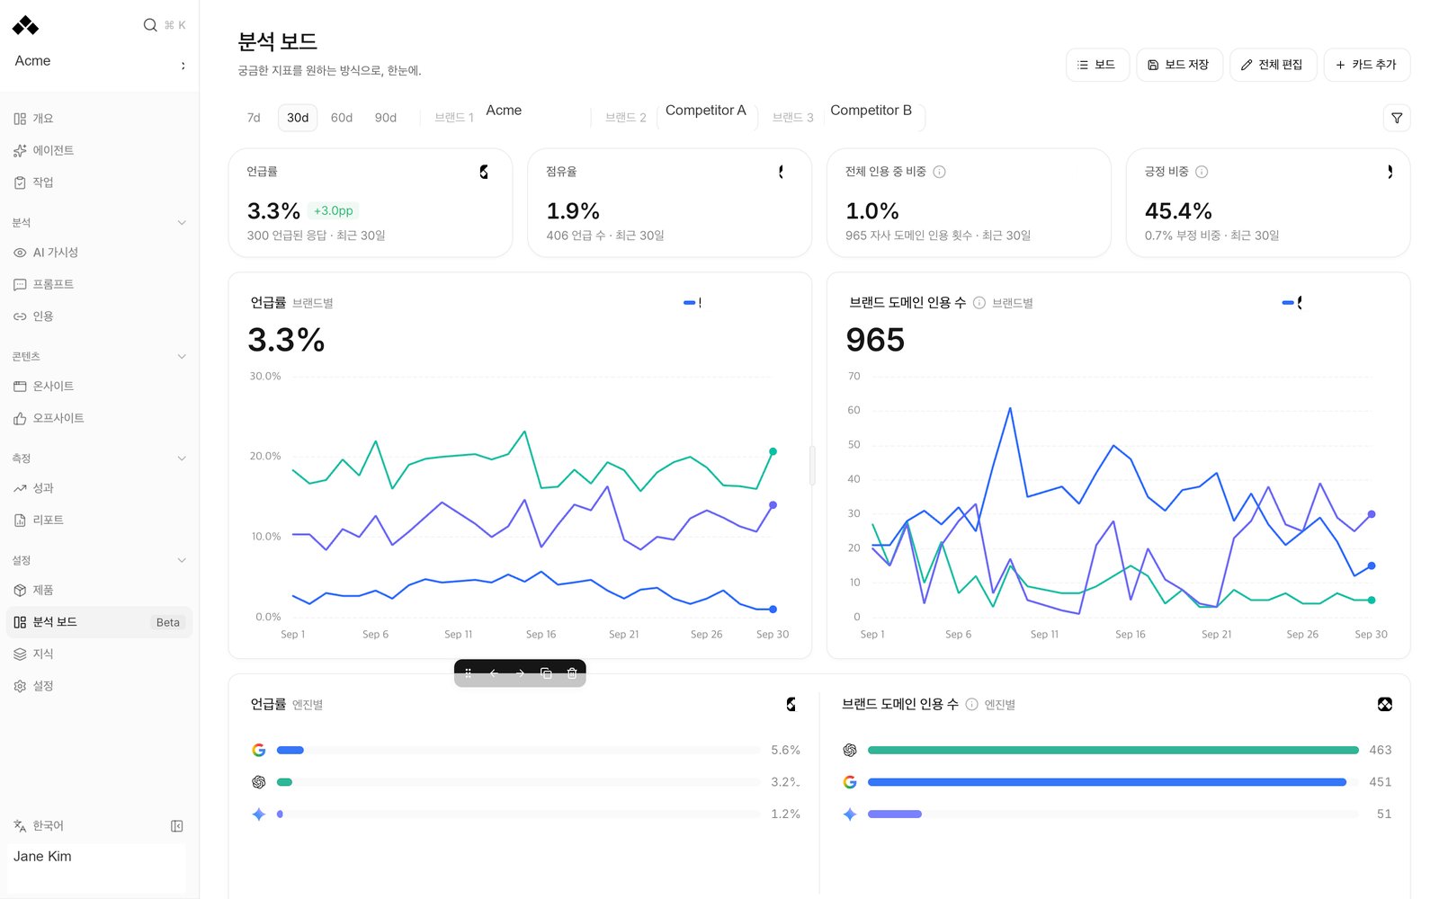Click the drag handle in card toolbar
The width and height of the screenshot is (1439, 899).
[x=468, y=672]
